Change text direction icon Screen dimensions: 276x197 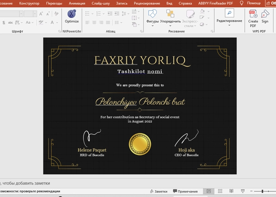tap(134, 12)
